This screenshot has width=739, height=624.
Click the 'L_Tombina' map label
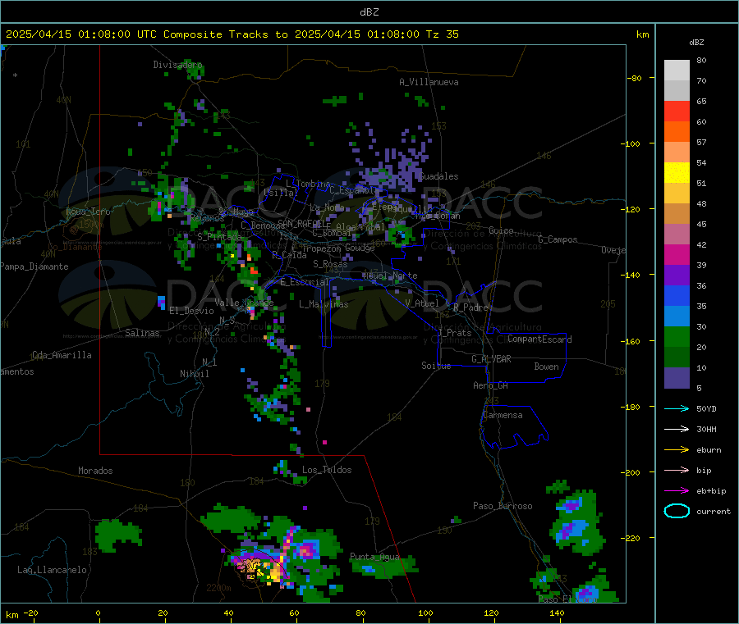[308, 184]
